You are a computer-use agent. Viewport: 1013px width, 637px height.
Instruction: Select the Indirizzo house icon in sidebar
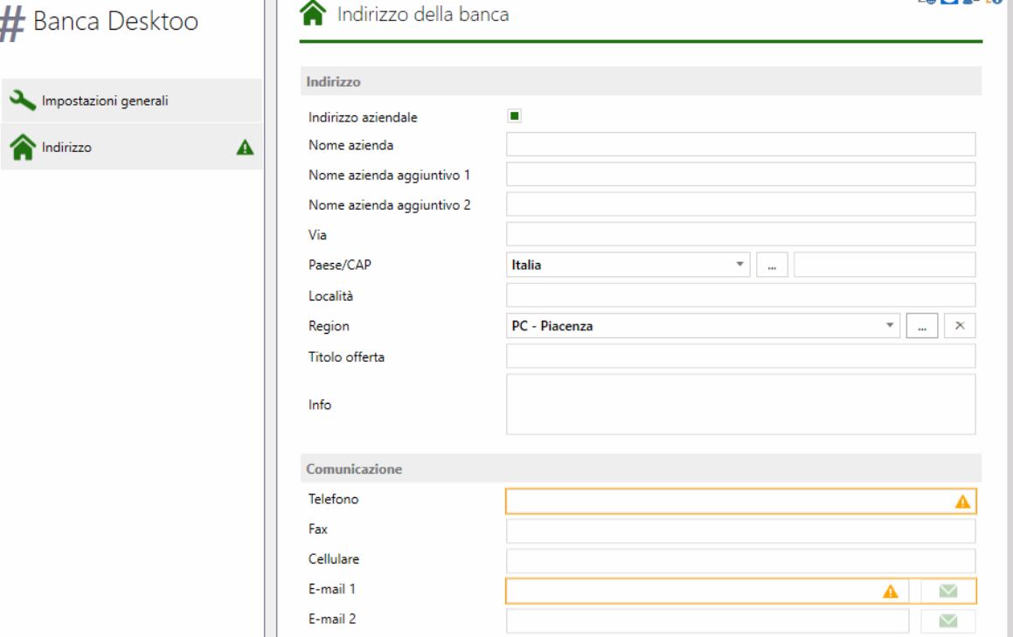pos(23,147)
